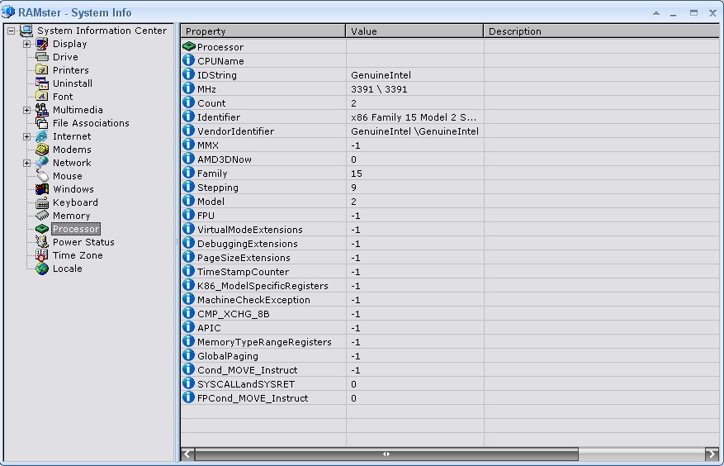Viewport: 724px width, 466px height.
Task: Select the FPCond_MOVE_Instruct property name
Action: pos(253,398)
